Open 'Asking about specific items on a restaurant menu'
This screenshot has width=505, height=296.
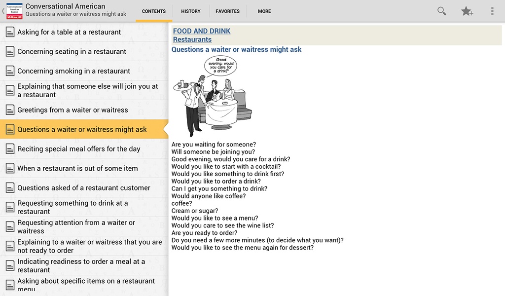point(84,285)
